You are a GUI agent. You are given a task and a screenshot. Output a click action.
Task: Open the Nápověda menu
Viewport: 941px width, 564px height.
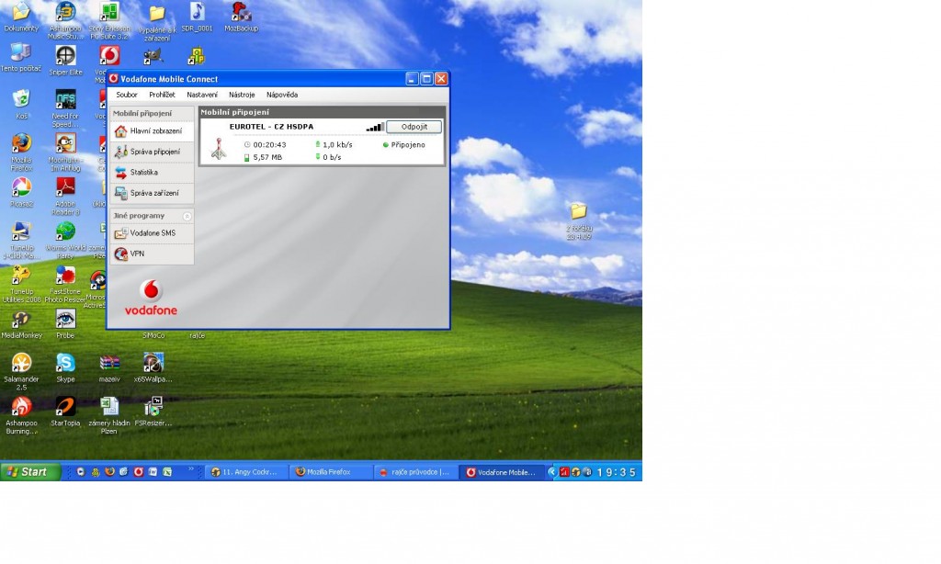pyautogui.click(x=282, y=95)
